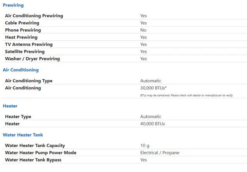Viewport: 247px width, 172px height.
Task: Select the Heat Prewiring label
Action: (21, 37)
